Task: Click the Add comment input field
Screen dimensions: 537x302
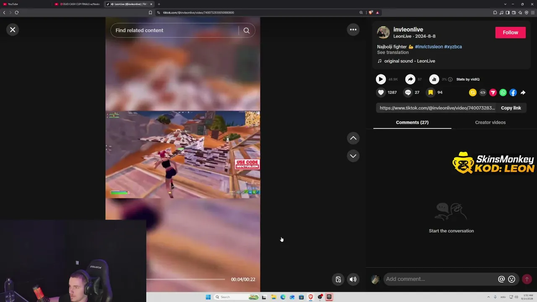Action: click(441, 279)
